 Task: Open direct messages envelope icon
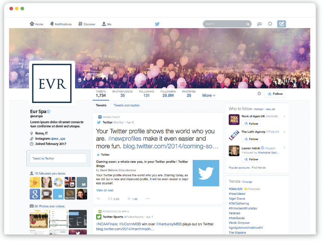click(x=260, y=24)
